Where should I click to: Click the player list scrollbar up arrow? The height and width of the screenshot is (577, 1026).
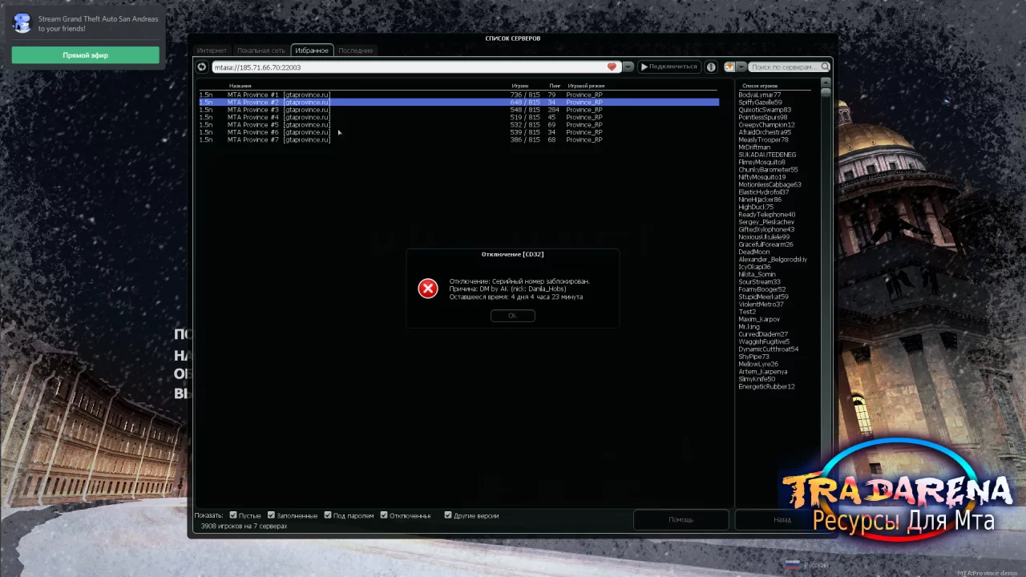826,83
